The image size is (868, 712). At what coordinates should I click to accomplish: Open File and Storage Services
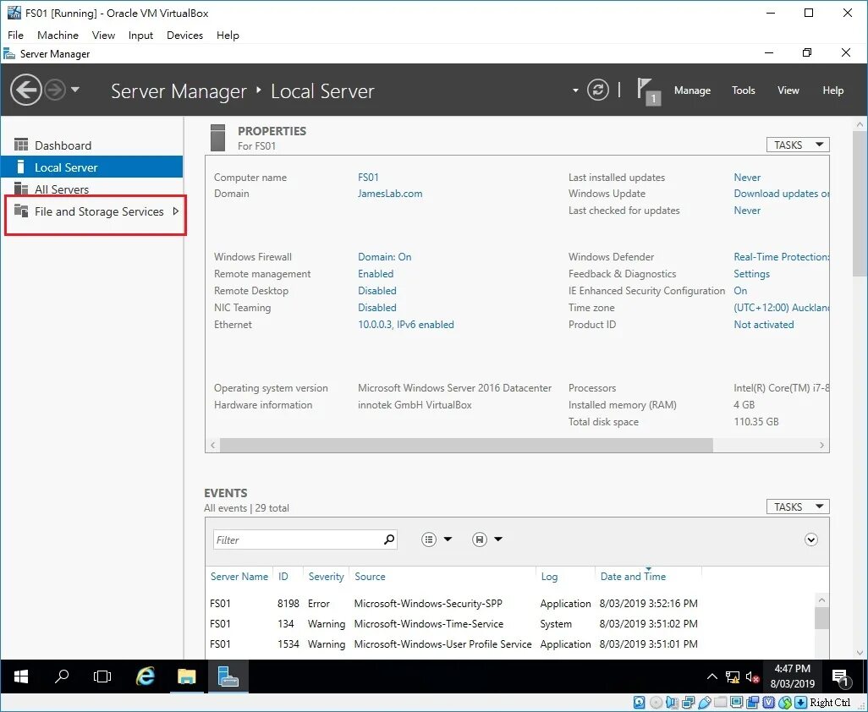click(x=92, y=211)
